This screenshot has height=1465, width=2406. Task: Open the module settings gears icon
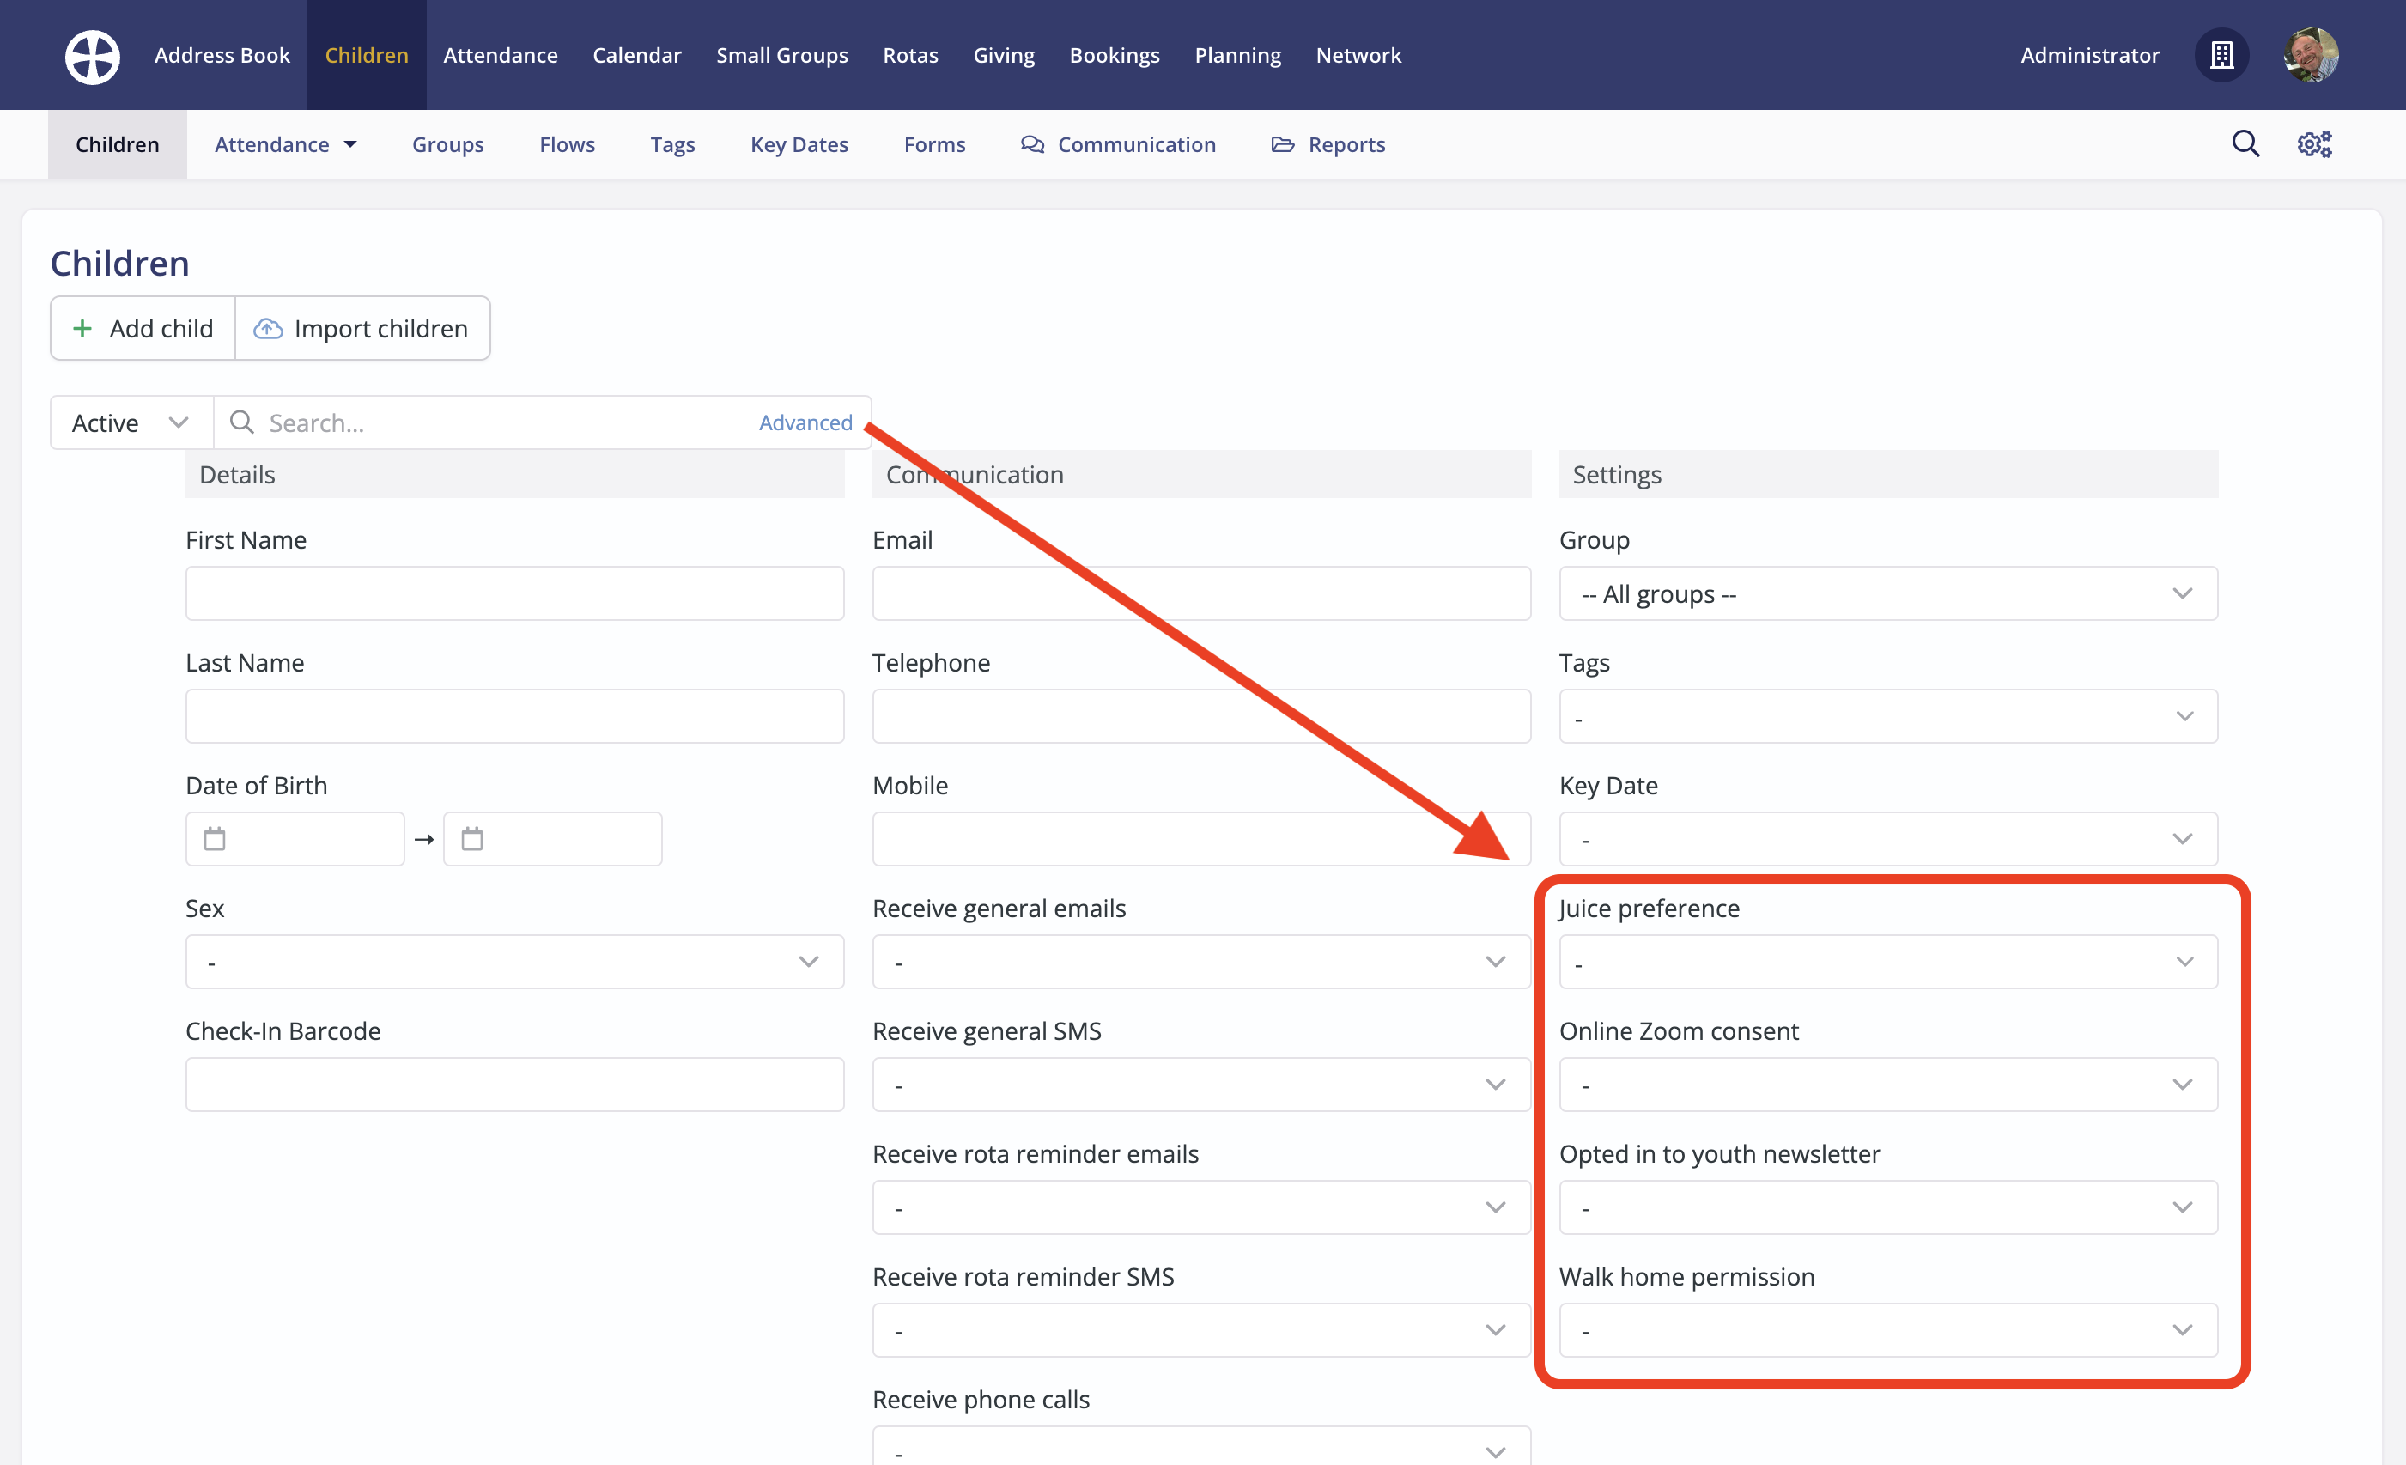click(x=2313, y=143)
